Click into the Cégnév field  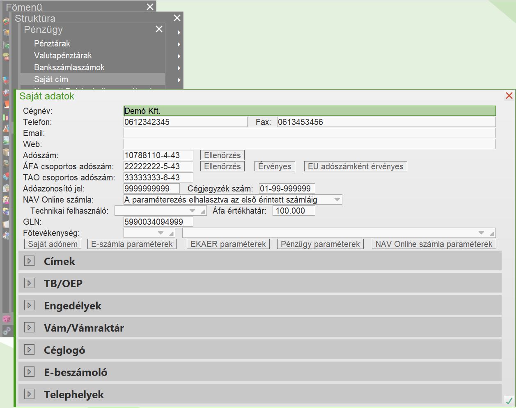[310, 111]
